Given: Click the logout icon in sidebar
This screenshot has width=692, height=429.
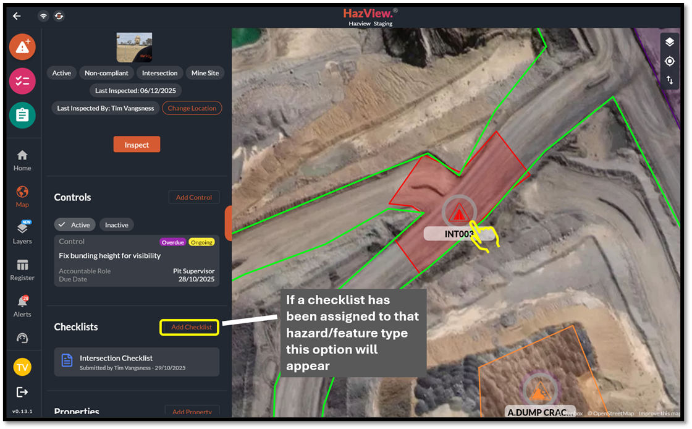Looking at the screenshot, I should (22, 392).
